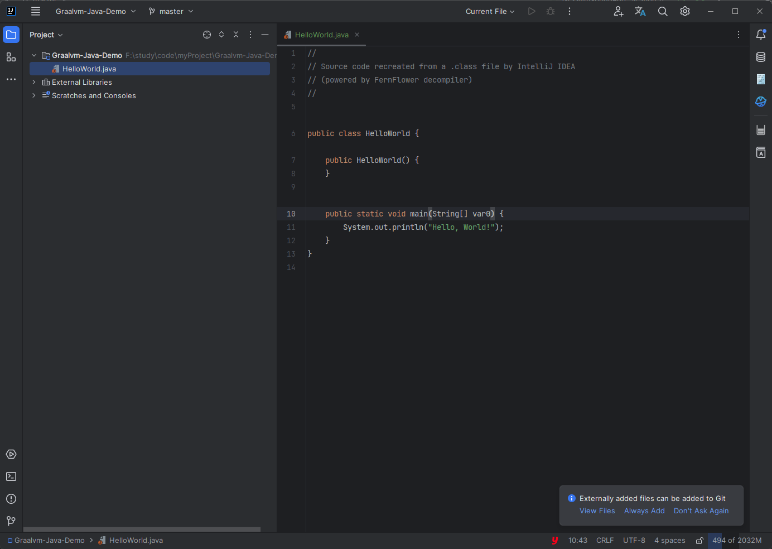Open the Graalvm-Java-Demo project dropdown
This screenshot has width=772, height=549.
tap(95, 11)
